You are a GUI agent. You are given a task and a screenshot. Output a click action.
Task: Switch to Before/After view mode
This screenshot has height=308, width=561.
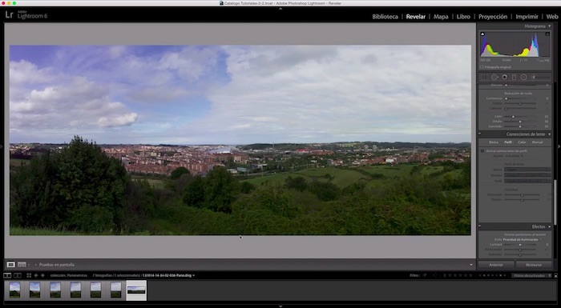(22, 265)
